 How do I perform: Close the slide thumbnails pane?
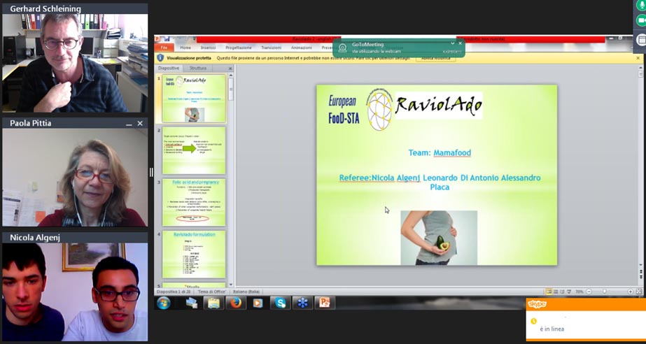click(x=230, y=69)
